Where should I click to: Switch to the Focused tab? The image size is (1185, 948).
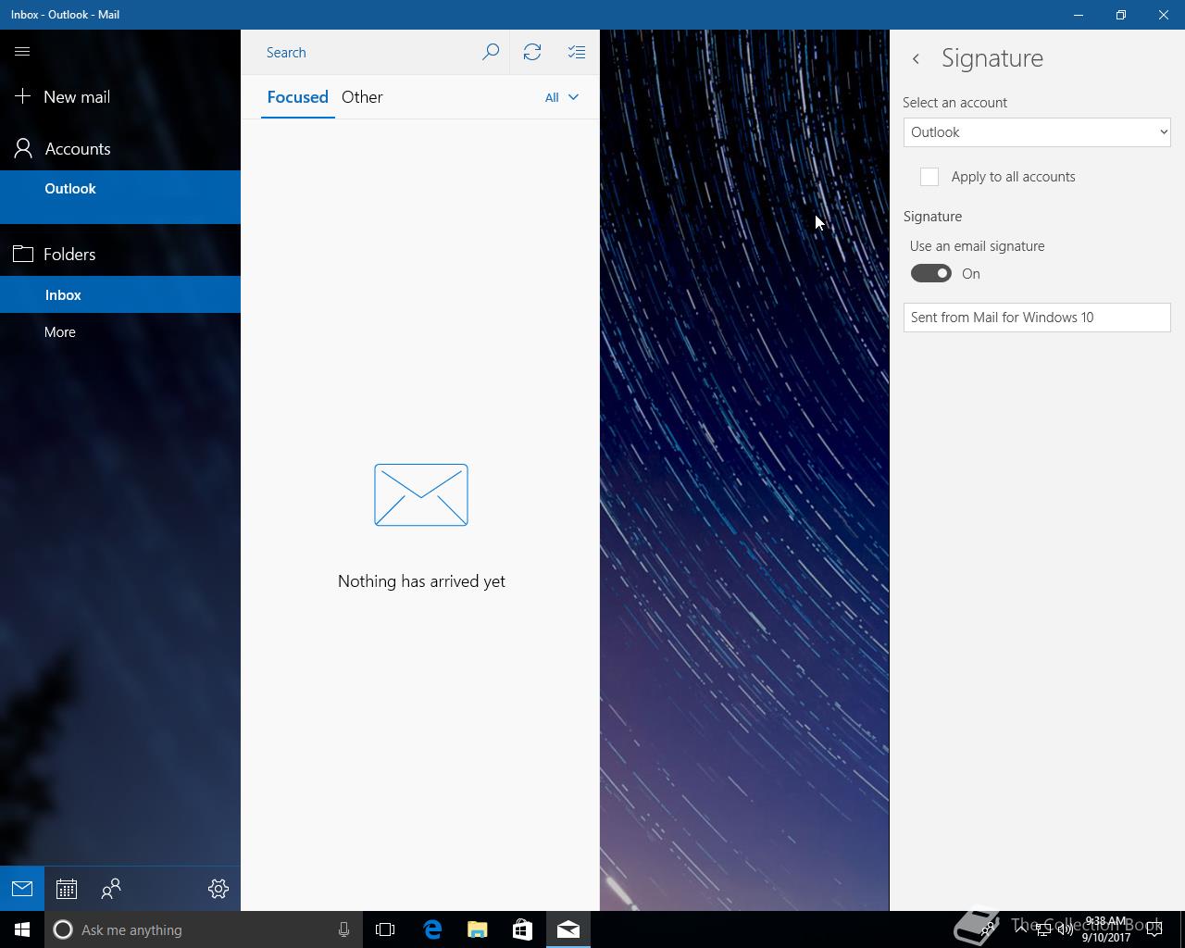click(297, 97)
